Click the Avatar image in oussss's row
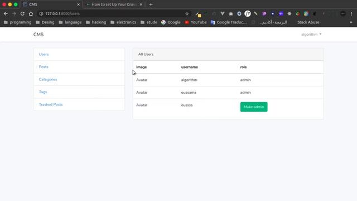 [142, 105]
